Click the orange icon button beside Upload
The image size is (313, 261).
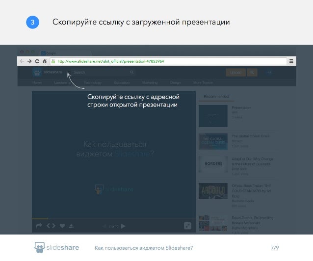252,73
